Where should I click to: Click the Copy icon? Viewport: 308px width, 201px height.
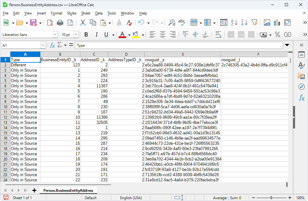coord(93,23)
